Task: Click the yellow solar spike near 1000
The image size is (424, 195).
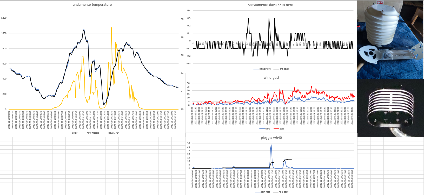Action: pos(111,28)
